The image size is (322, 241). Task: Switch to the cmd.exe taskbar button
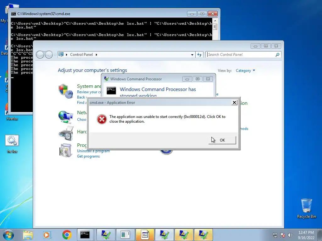(x=85, y=235)
